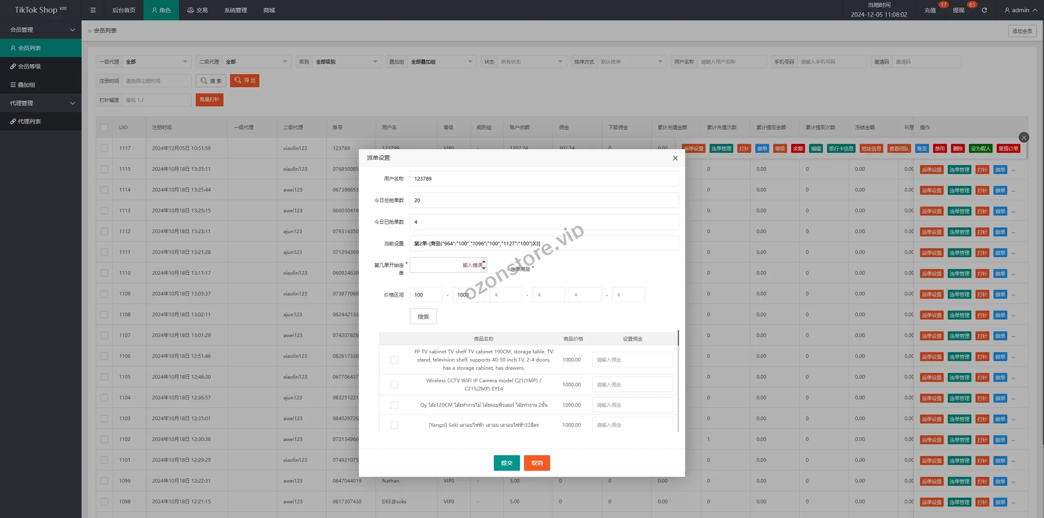Click the 今日总抢单数 input field
This screenshot has height=518, width=1044.
click(x=544, y=201)
